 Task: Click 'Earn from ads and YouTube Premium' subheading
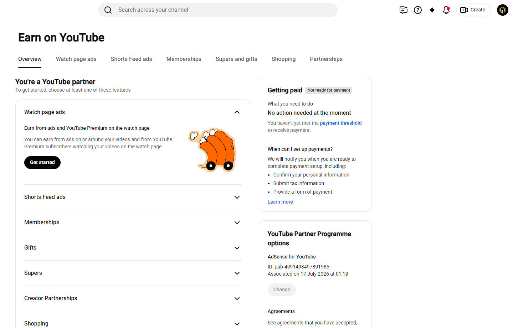tap(87, 128)
